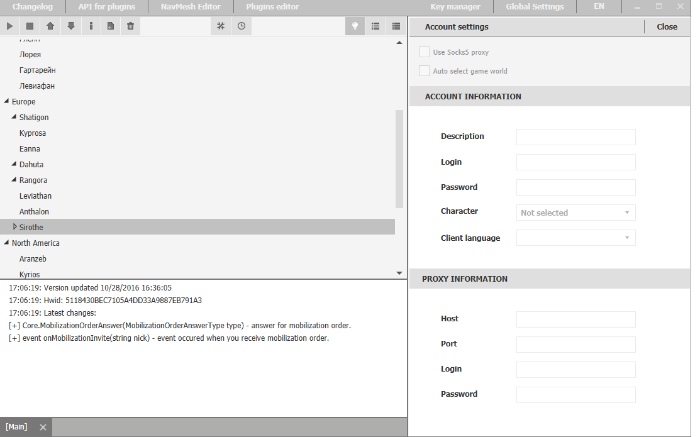Open account info with the i icon
The width and height of the screenshot is (700, 437).
(91, 26)
